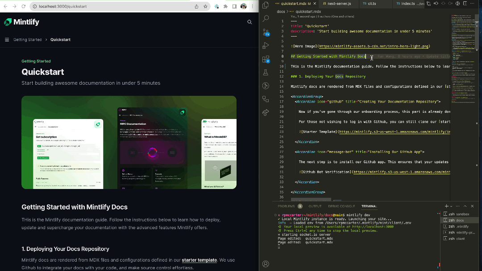
Task: Open the Search view in activity bar
Action: [x=266, y=19]
